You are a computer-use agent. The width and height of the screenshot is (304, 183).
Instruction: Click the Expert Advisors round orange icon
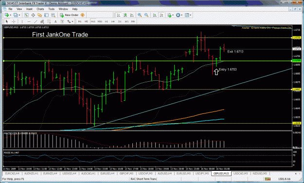pos(83,15)
